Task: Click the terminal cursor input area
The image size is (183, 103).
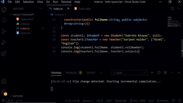Action: 52,89
